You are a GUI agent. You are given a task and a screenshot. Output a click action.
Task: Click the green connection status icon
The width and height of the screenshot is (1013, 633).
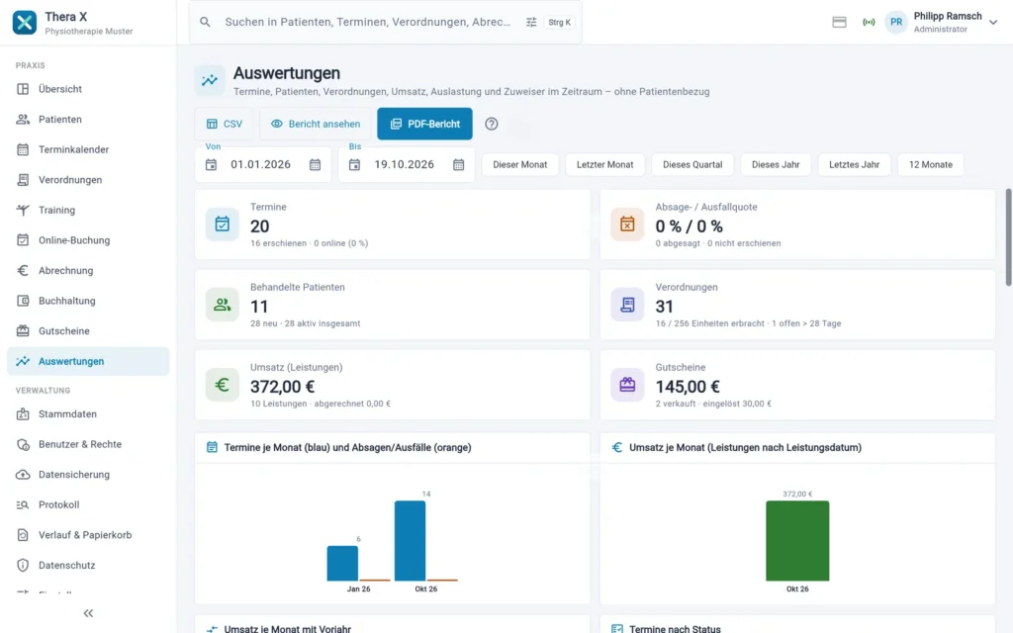(x=869, y=22)
